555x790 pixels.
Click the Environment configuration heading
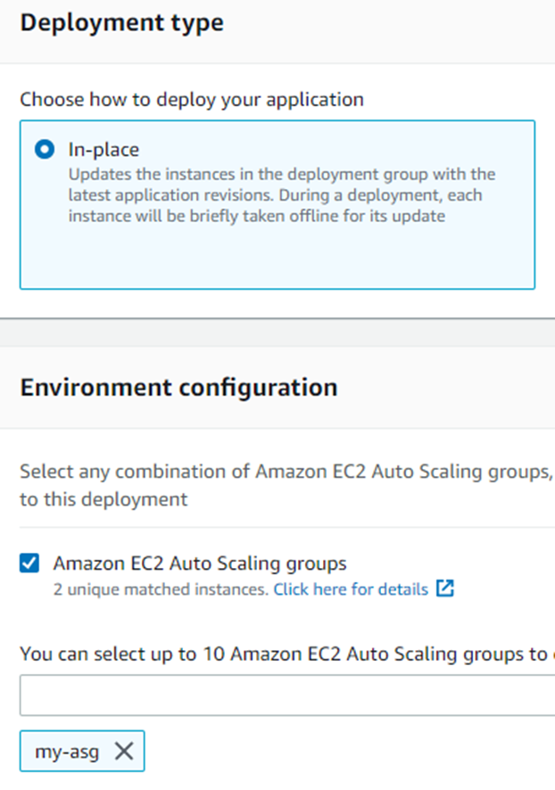click(x=179, y=388)
